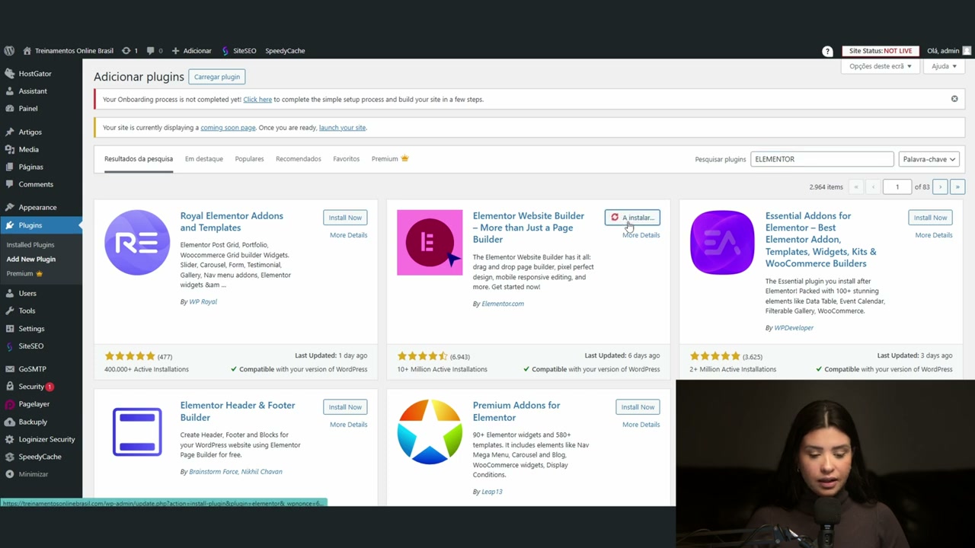The height and width of the screenshot is (548, 975).
Task: Install Royal Elementor Addons and Templates
Action: [345, 218]
